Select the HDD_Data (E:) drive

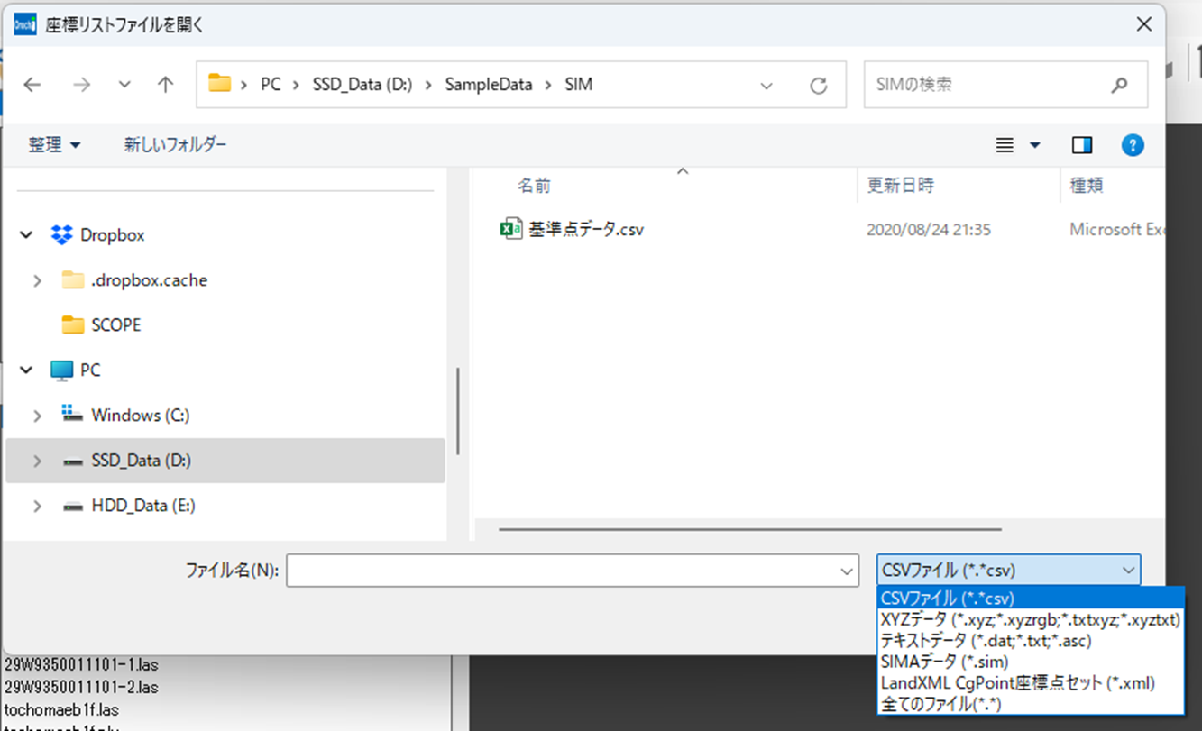[x=143, y=506]
